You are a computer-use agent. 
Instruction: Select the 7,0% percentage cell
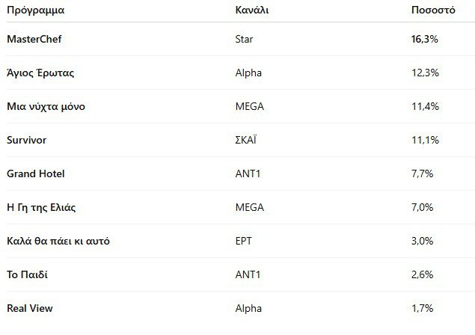click(x=423, y=207)
